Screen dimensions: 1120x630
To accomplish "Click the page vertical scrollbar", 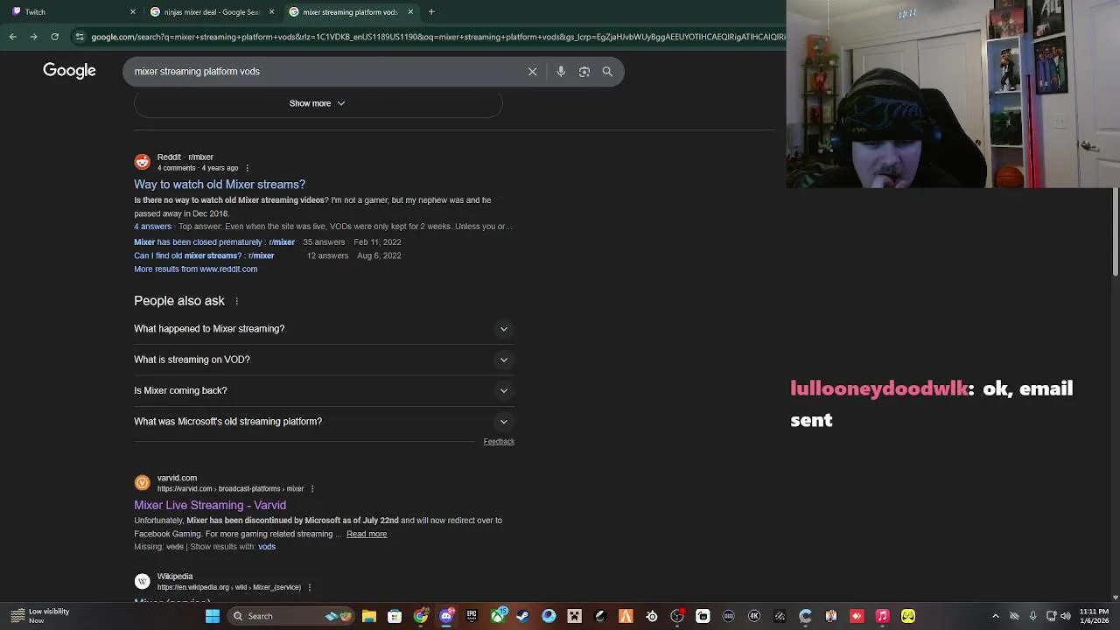I will [1115, 232].
